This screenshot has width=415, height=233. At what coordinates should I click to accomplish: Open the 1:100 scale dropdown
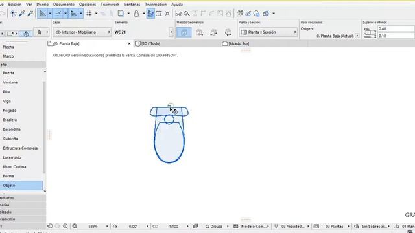click(x=187, y=226)
